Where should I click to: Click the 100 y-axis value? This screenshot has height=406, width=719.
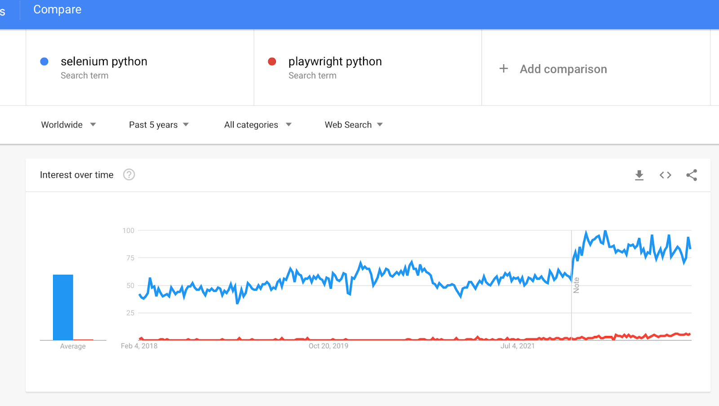tap(129, 230)
